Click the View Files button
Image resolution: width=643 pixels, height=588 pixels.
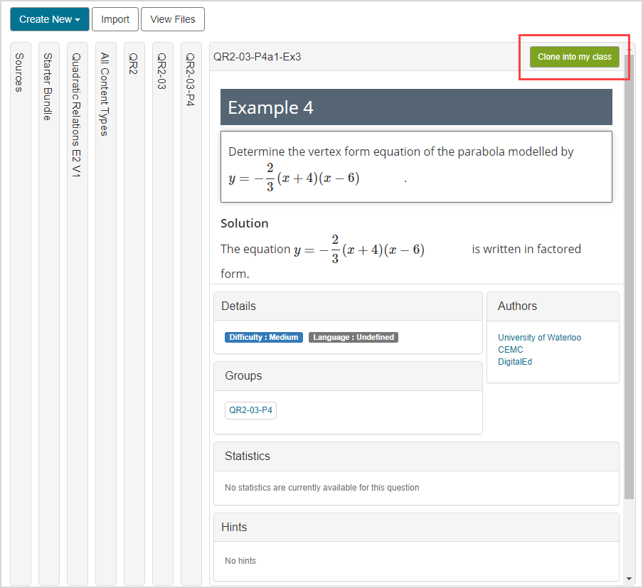point(173,19)
